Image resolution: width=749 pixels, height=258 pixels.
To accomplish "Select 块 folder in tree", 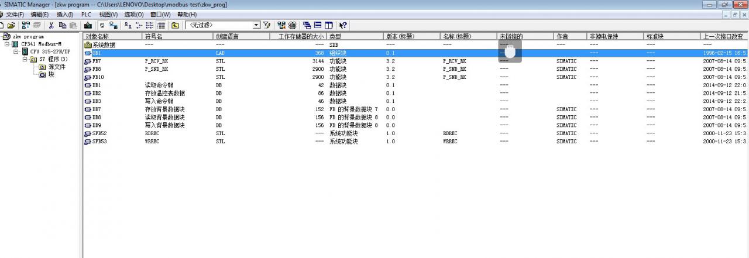I will (x=51, y=74).
